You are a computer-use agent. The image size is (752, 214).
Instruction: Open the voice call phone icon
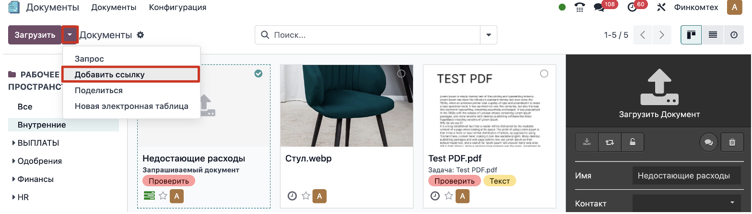(x=580, y=7)
